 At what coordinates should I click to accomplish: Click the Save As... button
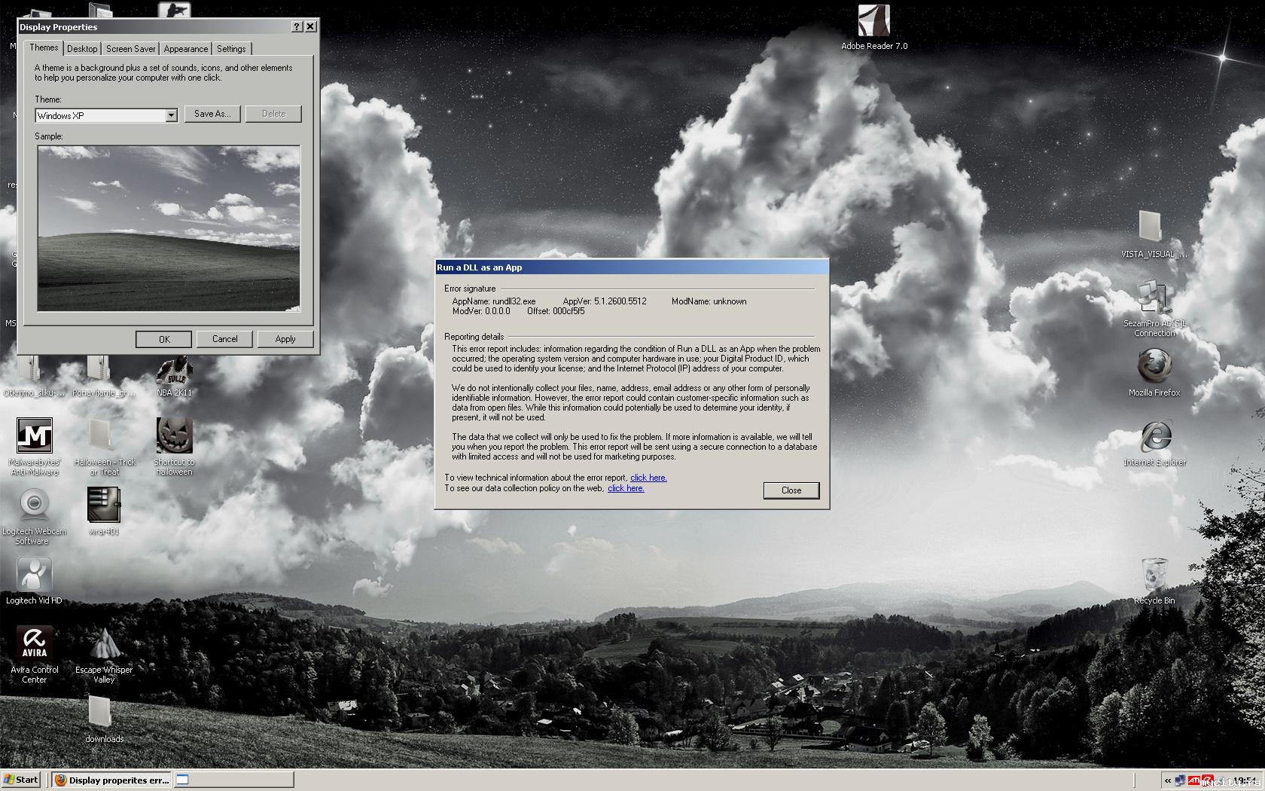212,114
